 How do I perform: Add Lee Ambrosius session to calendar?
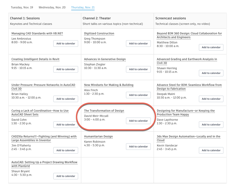click(66, 43)
